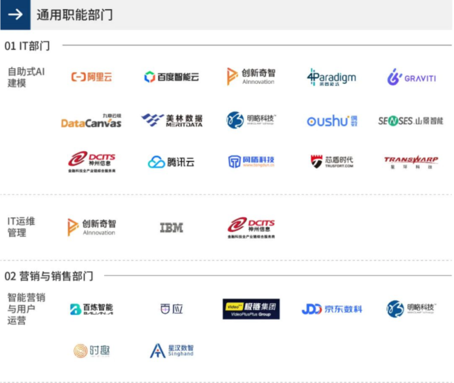Click the 自助式AI建模 category label
The height and width of the screenshot is (383, 454).
pyautogui.click(x=26, y=77)
